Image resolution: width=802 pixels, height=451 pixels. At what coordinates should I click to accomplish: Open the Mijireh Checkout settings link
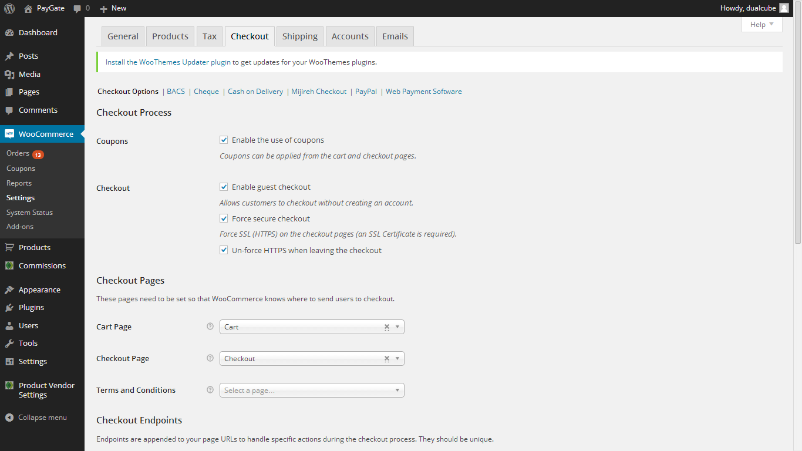(319, 92)
